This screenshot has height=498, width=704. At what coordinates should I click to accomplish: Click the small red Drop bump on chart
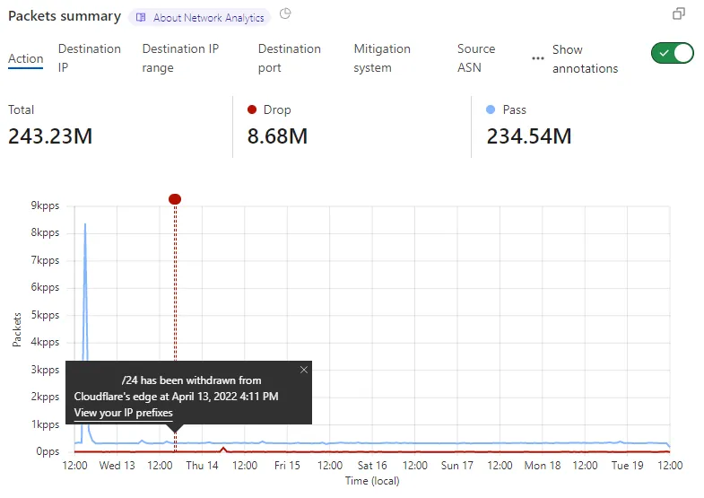pyautogui.click(x=223, y=448)
